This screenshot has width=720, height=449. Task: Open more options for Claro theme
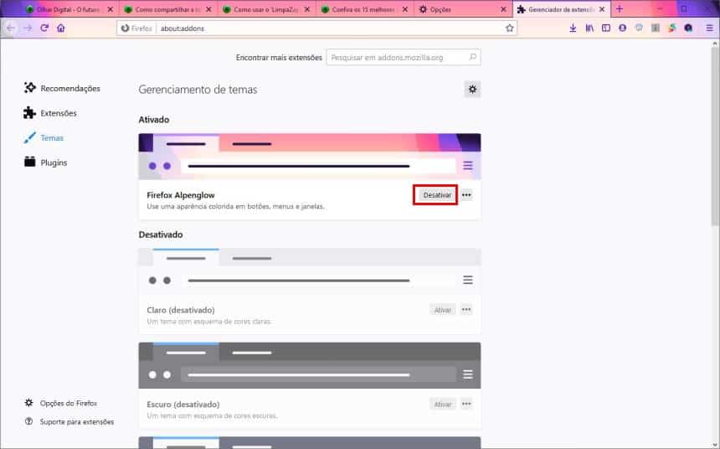(466, 310)
